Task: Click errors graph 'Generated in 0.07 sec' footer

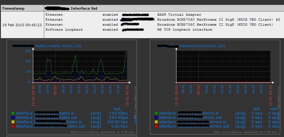Action: (x=261, y=132)
